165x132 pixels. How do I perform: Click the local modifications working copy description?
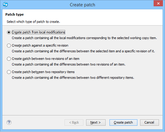[x=84, y=38]
